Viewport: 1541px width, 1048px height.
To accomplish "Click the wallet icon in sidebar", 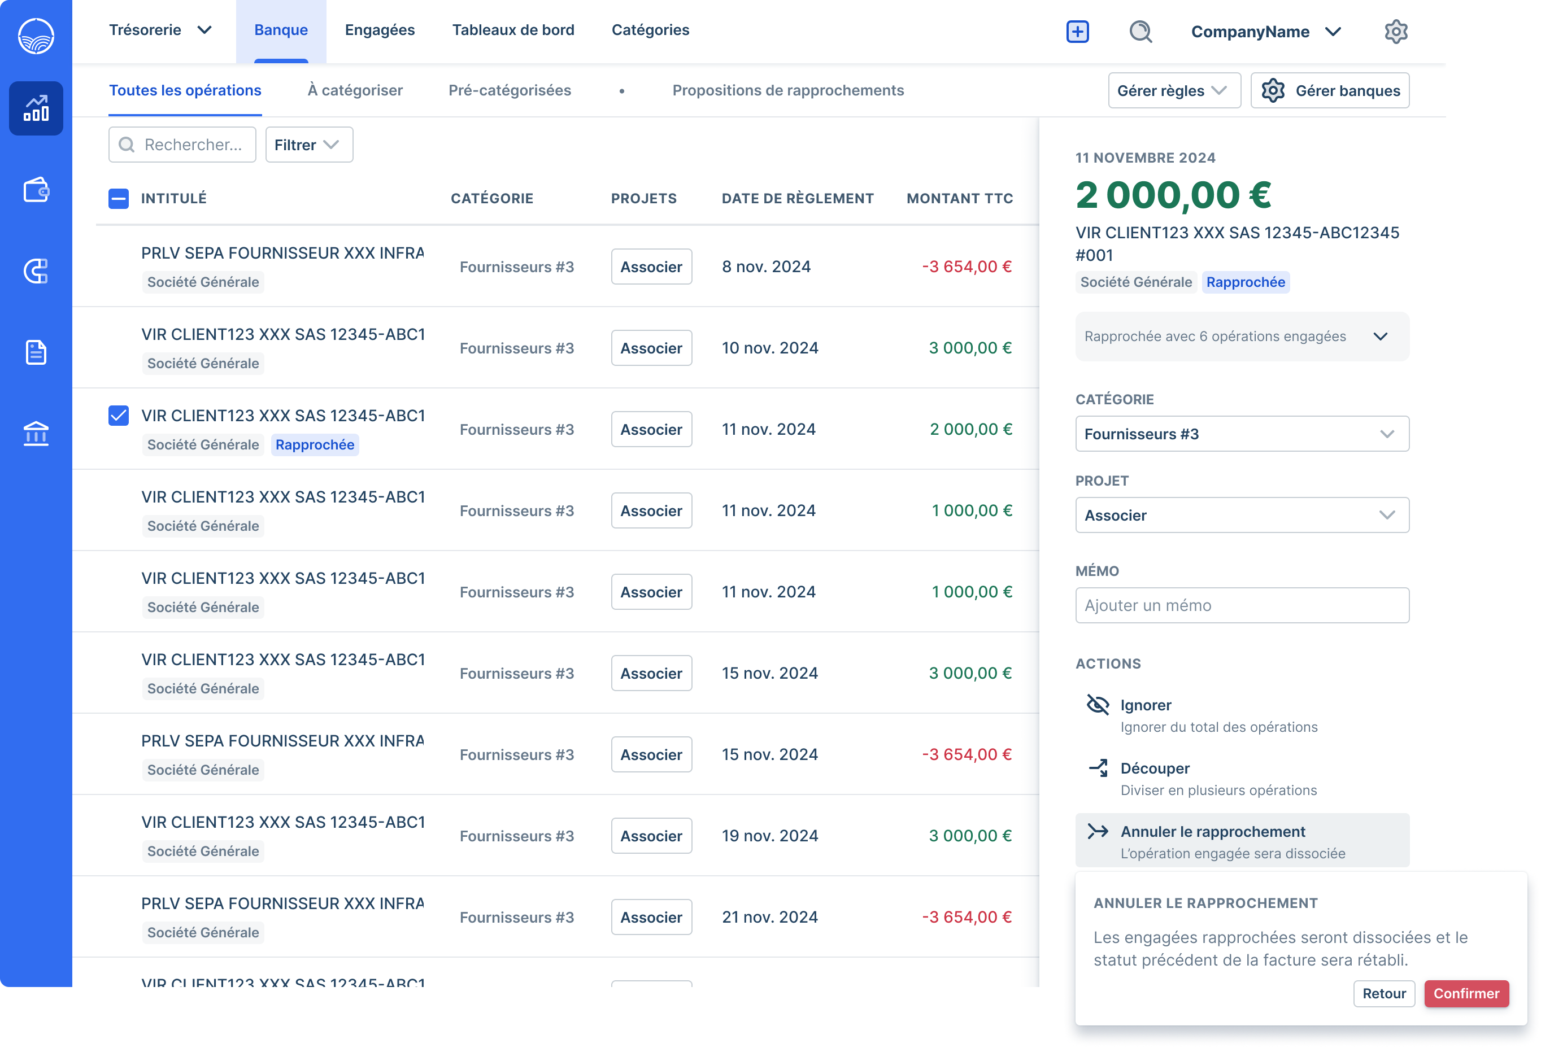I will (x=36, y=190).
